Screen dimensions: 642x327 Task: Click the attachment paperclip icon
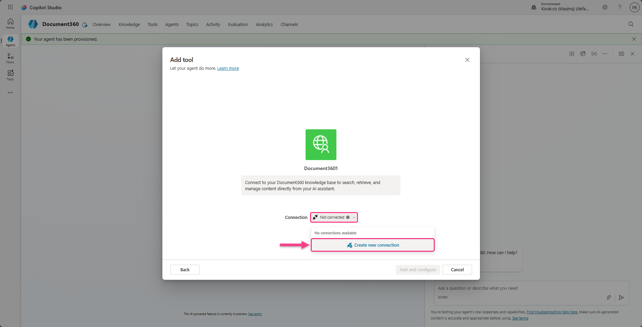[609, 298]
